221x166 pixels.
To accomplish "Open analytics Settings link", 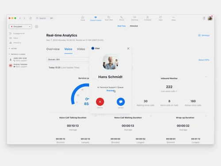I will [204, 35].
